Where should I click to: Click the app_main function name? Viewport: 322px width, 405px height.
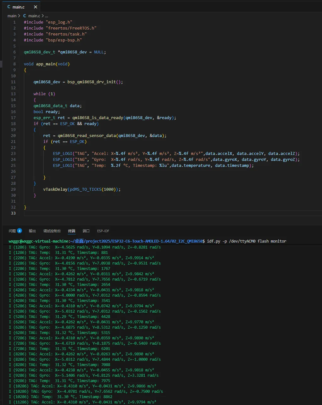[x=46, y=64]
